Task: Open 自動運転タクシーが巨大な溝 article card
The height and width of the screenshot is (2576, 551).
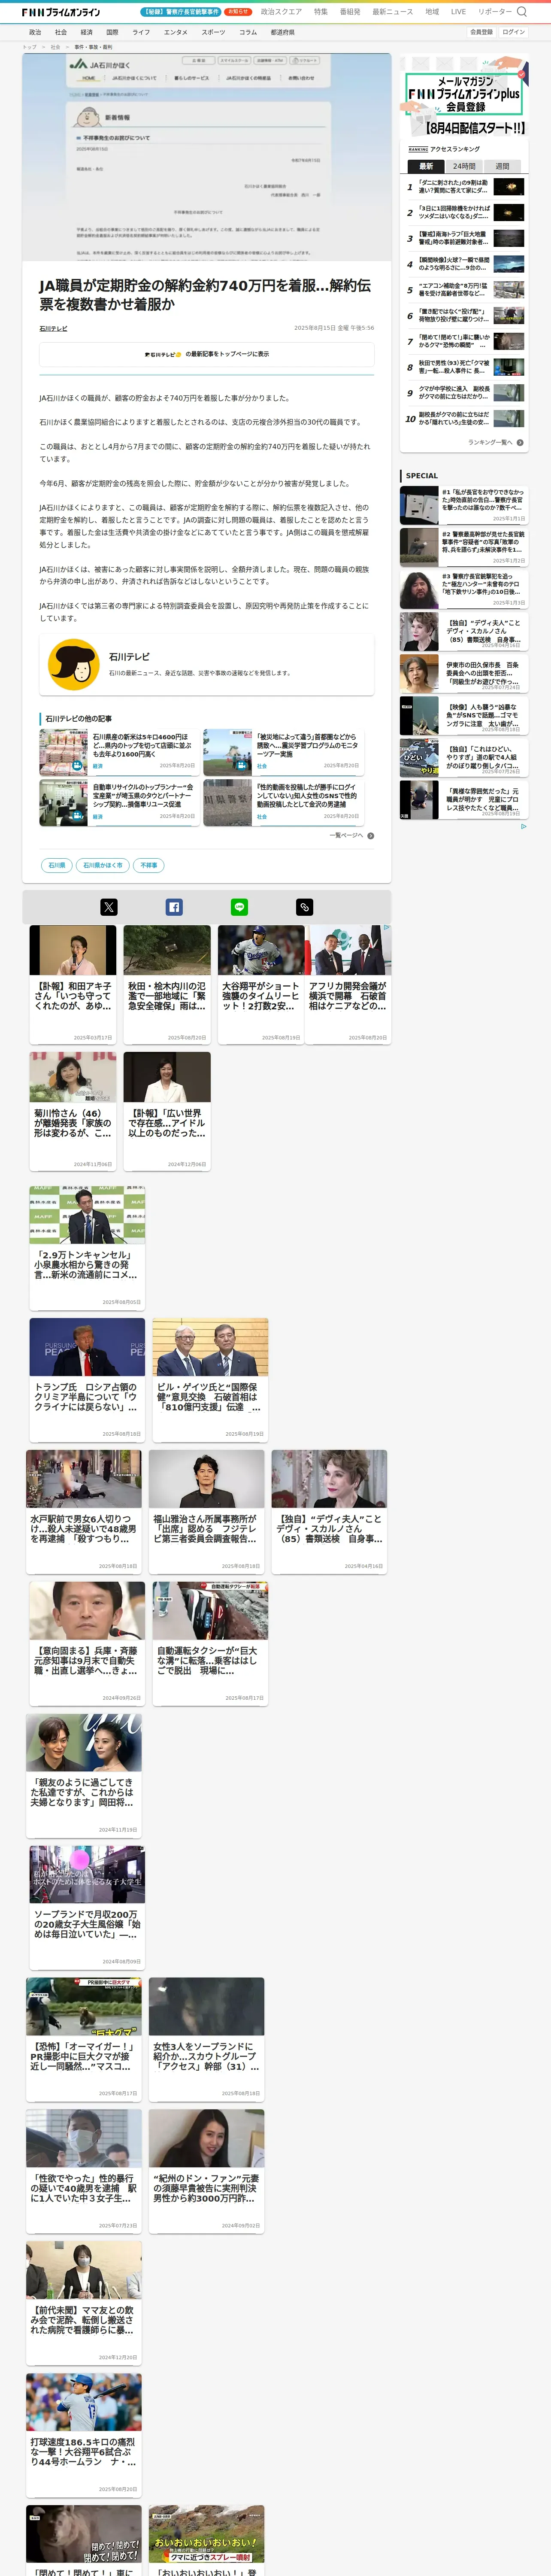Action: 210,1643
